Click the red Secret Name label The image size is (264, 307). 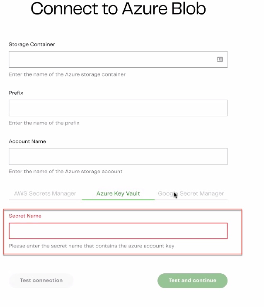tap(25, 216)
